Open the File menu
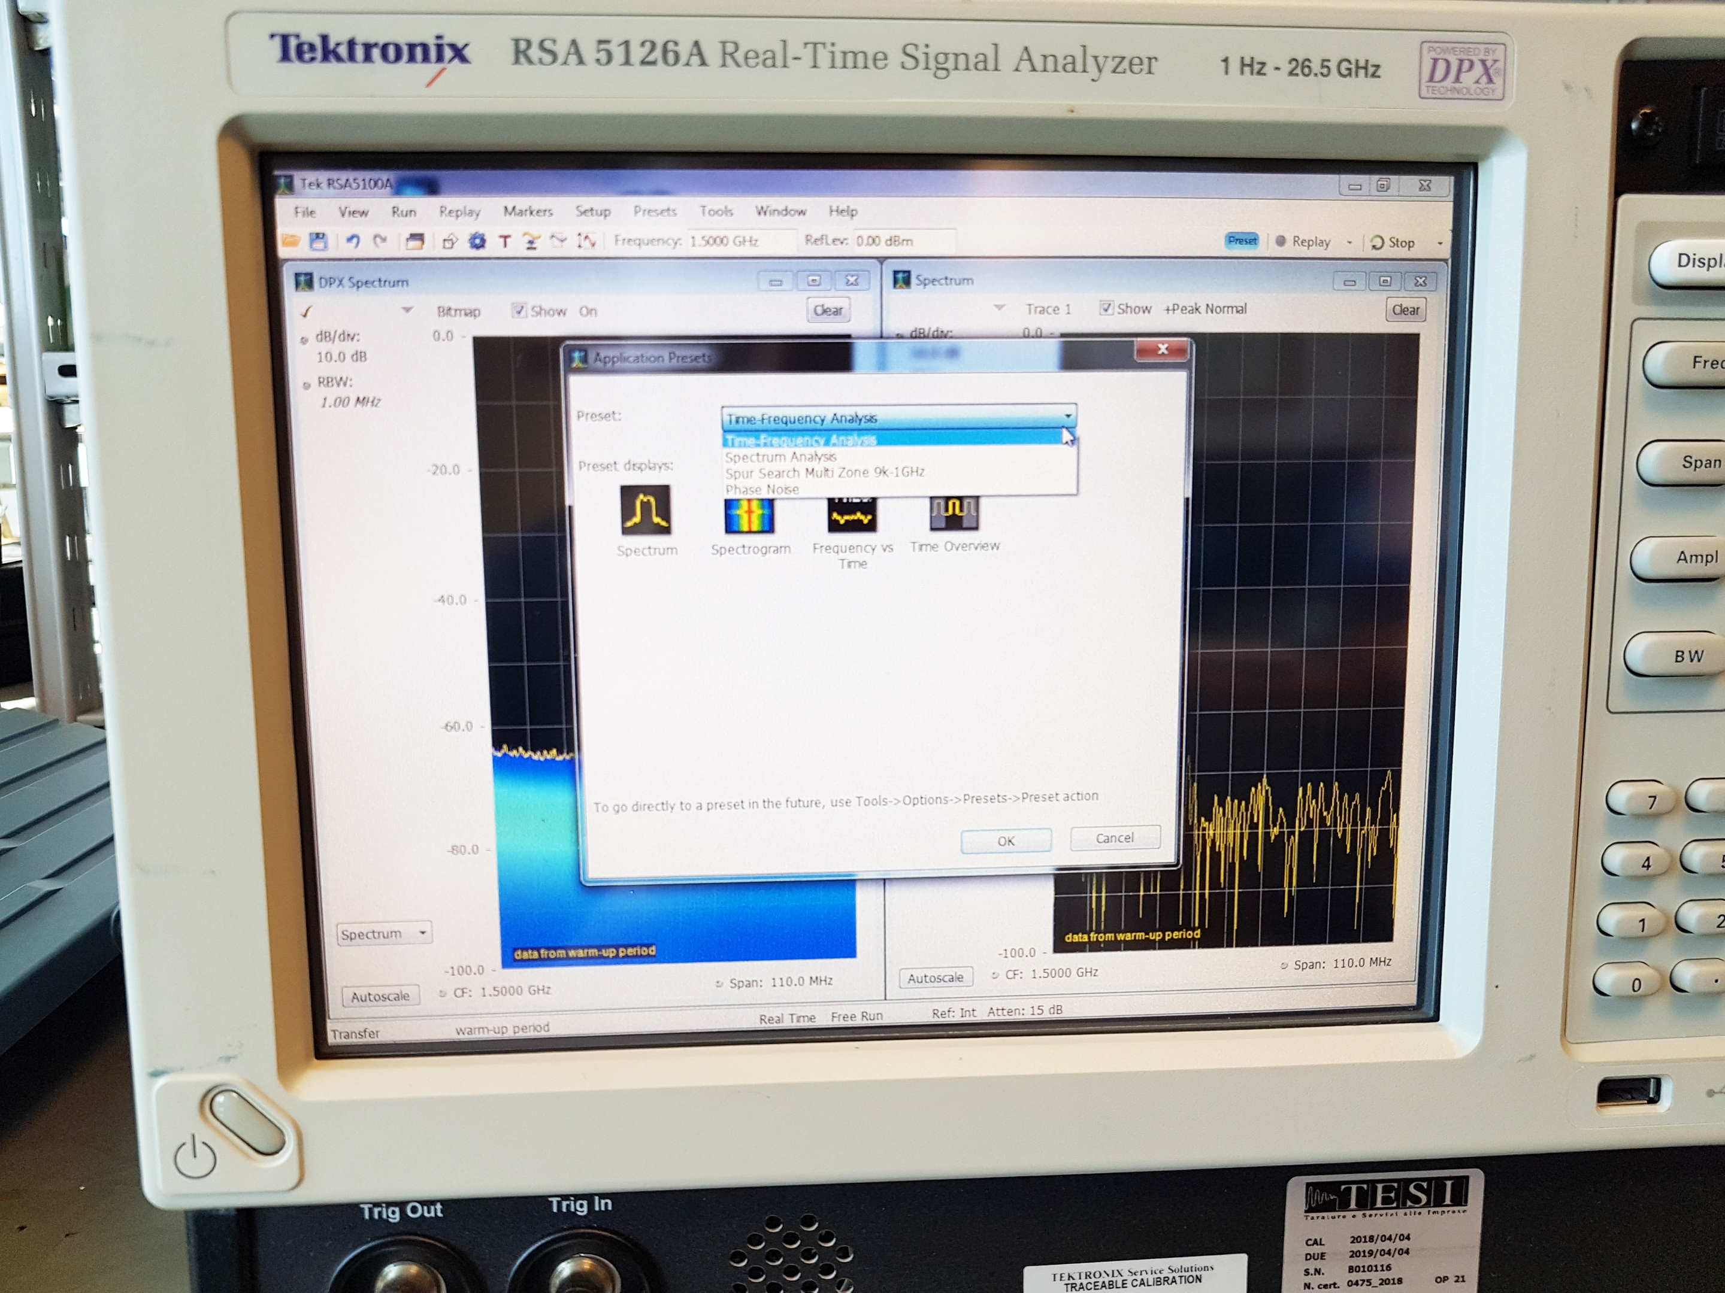 click(305, 212)
